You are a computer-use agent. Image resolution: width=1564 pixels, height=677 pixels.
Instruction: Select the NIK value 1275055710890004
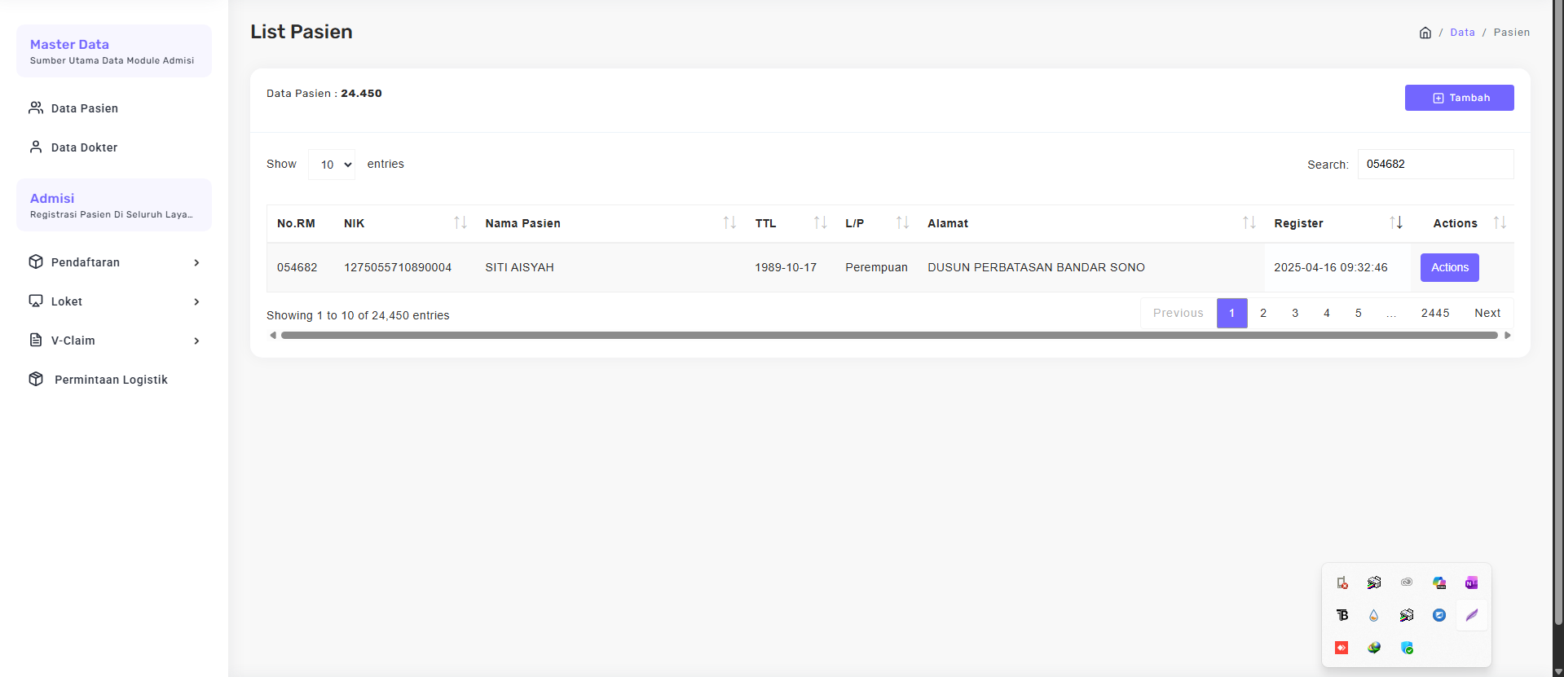point(398,267)
